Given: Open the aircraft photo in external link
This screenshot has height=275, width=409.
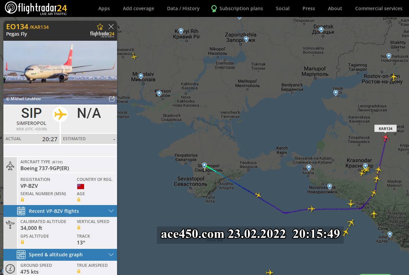Looking at the screenshot, I should click(x=112, y=99).
